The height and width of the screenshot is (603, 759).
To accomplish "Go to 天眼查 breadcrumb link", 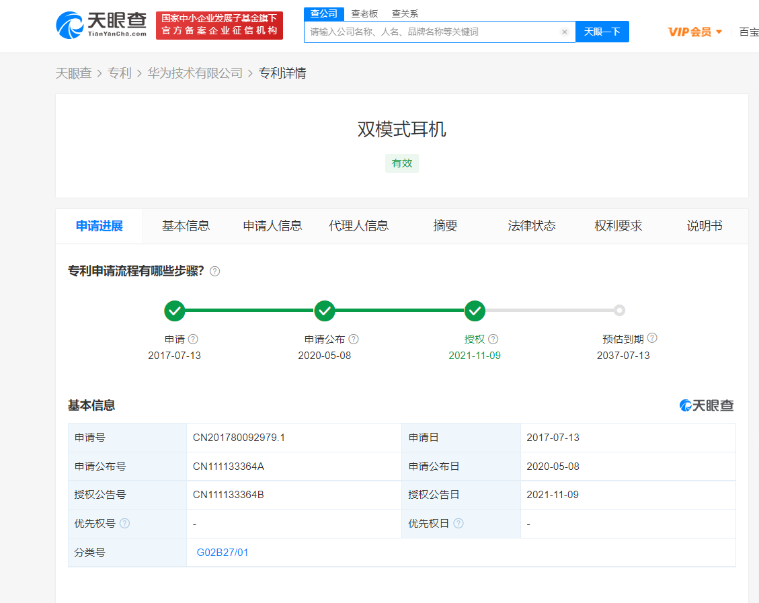I will point(73,73).
